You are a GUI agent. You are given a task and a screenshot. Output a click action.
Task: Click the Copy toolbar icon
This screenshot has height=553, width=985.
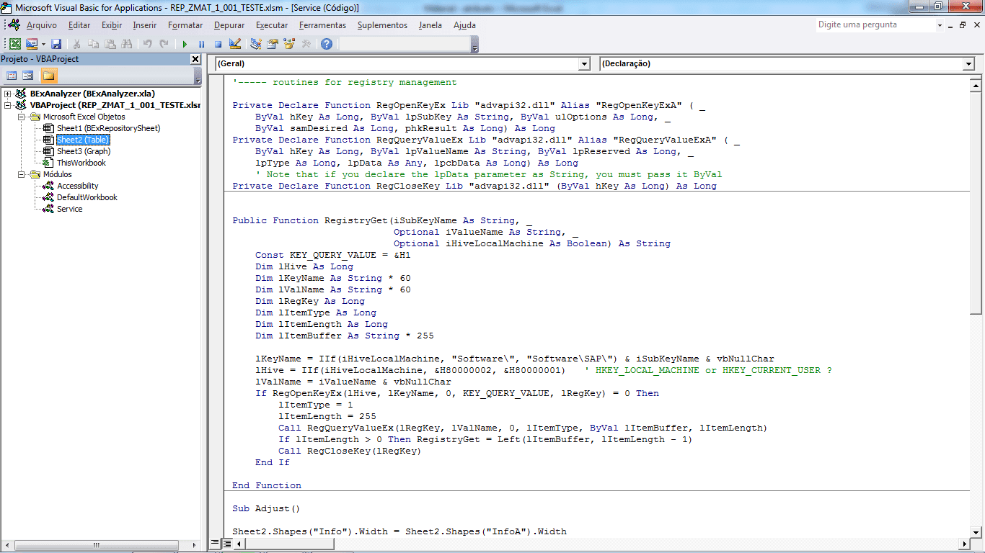[x=94, y=44]
